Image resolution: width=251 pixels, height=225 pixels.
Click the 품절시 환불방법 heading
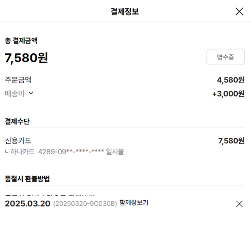click(x=27, y=179)
